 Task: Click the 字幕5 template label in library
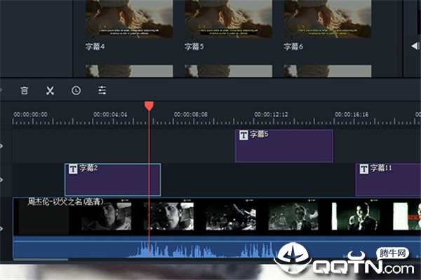coord(194,47)
